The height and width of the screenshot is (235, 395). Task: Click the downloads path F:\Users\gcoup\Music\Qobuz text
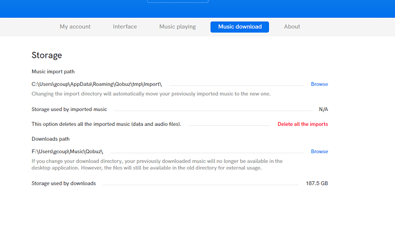[68, 152]
